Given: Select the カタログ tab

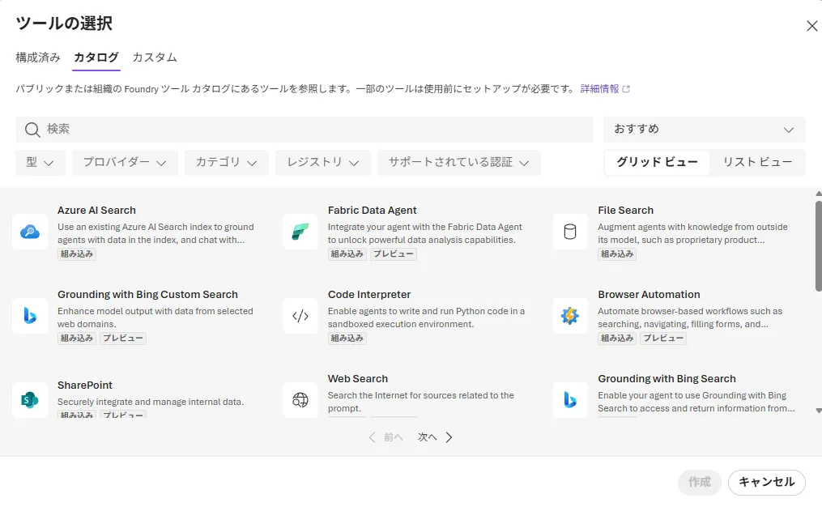Looking at the screenshot, I should pos(96,58).
